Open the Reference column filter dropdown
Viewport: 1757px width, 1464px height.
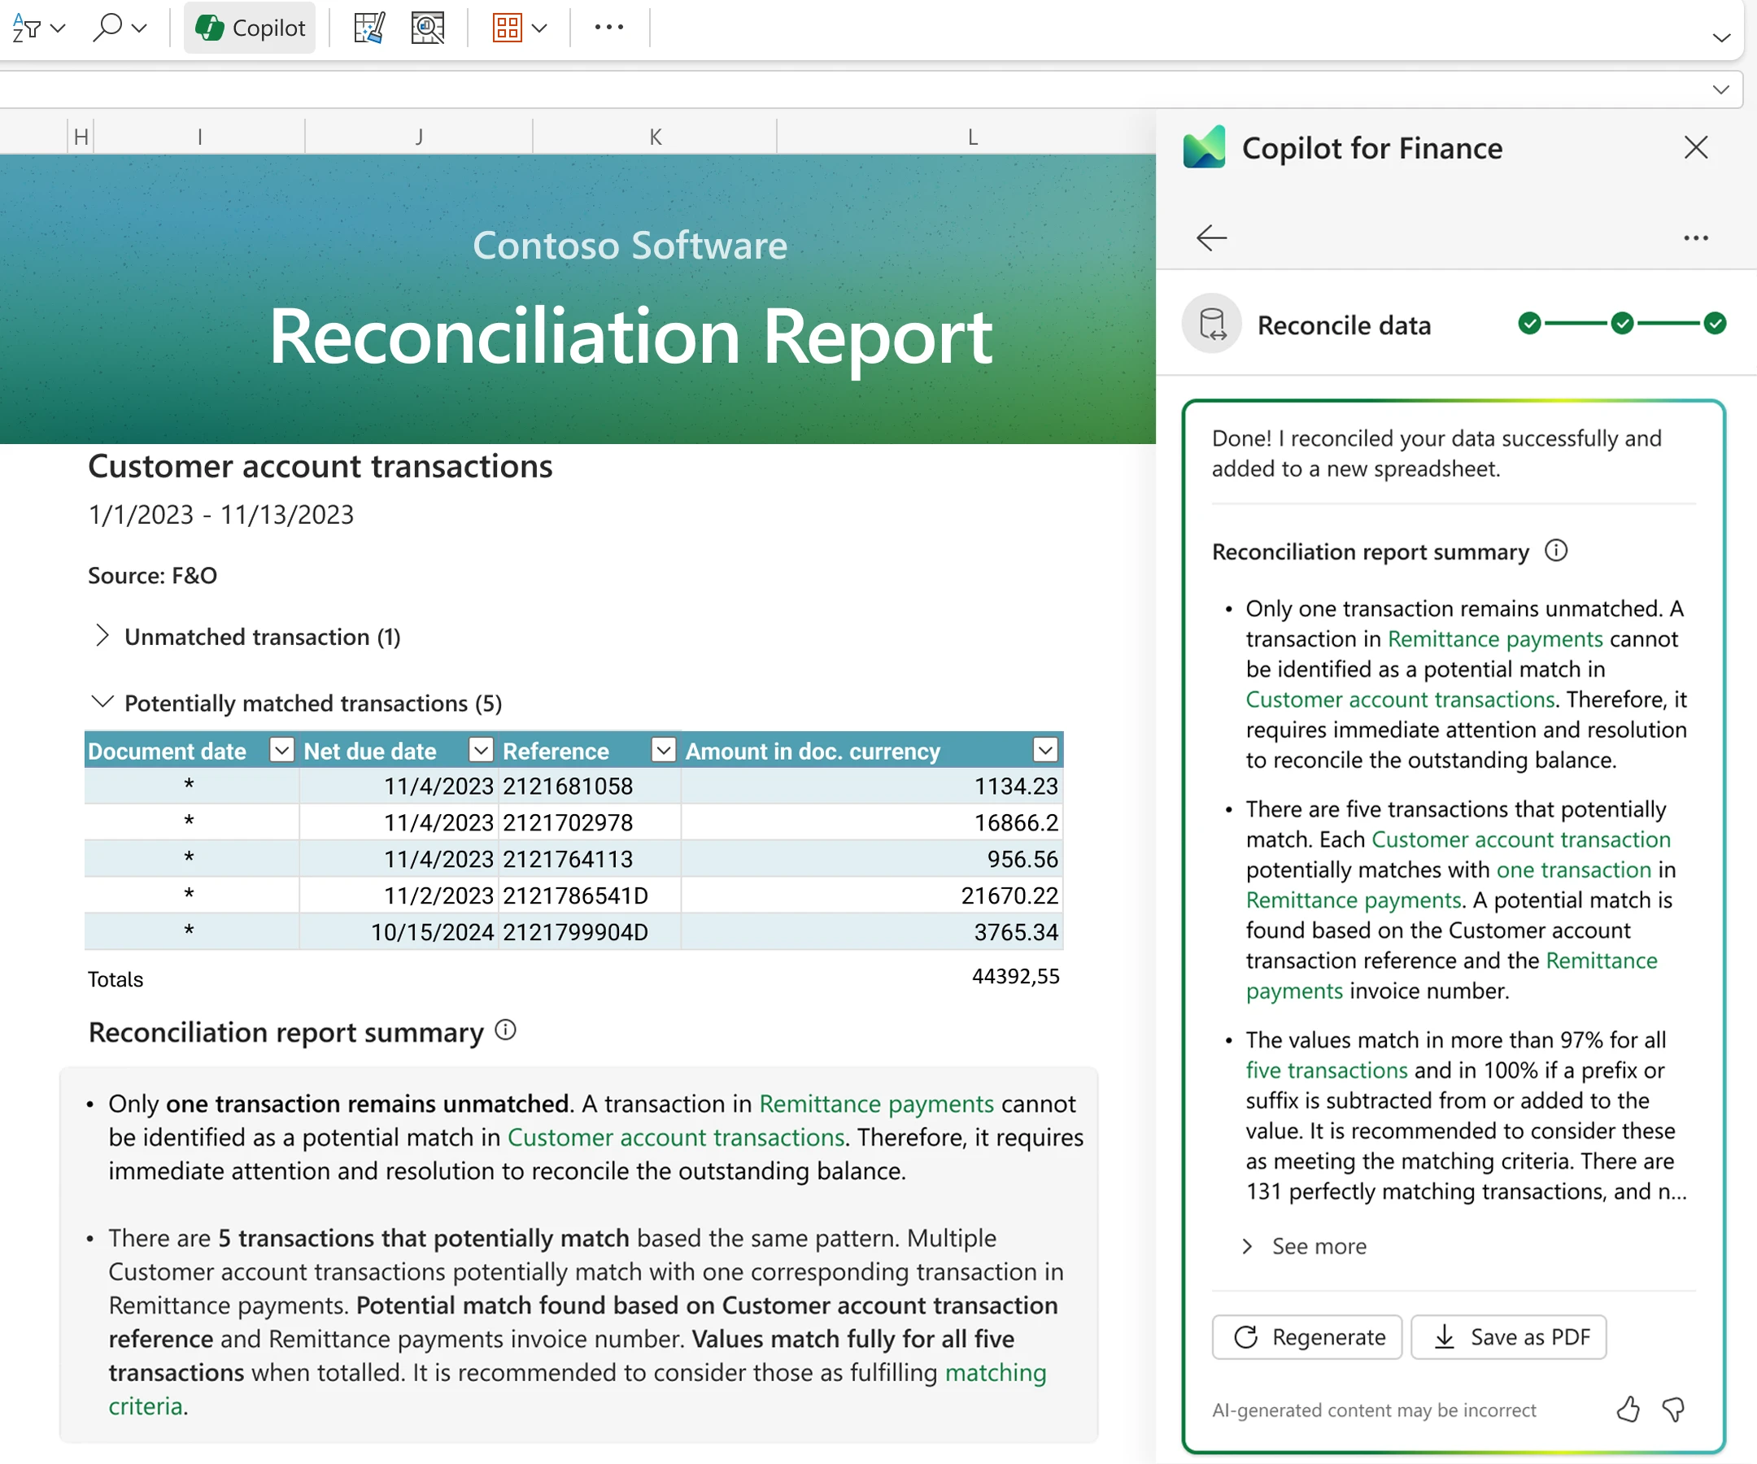[664, 751]
